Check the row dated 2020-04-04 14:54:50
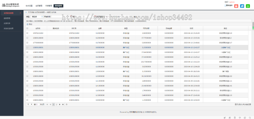Image resolution: width=254 pixels, height=119 pixels. 27,100
